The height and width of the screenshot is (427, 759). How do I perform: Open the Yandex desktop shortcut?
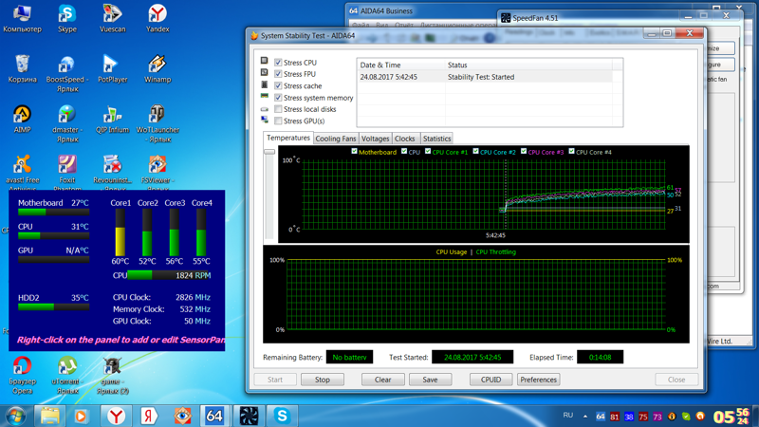point(157,18)
